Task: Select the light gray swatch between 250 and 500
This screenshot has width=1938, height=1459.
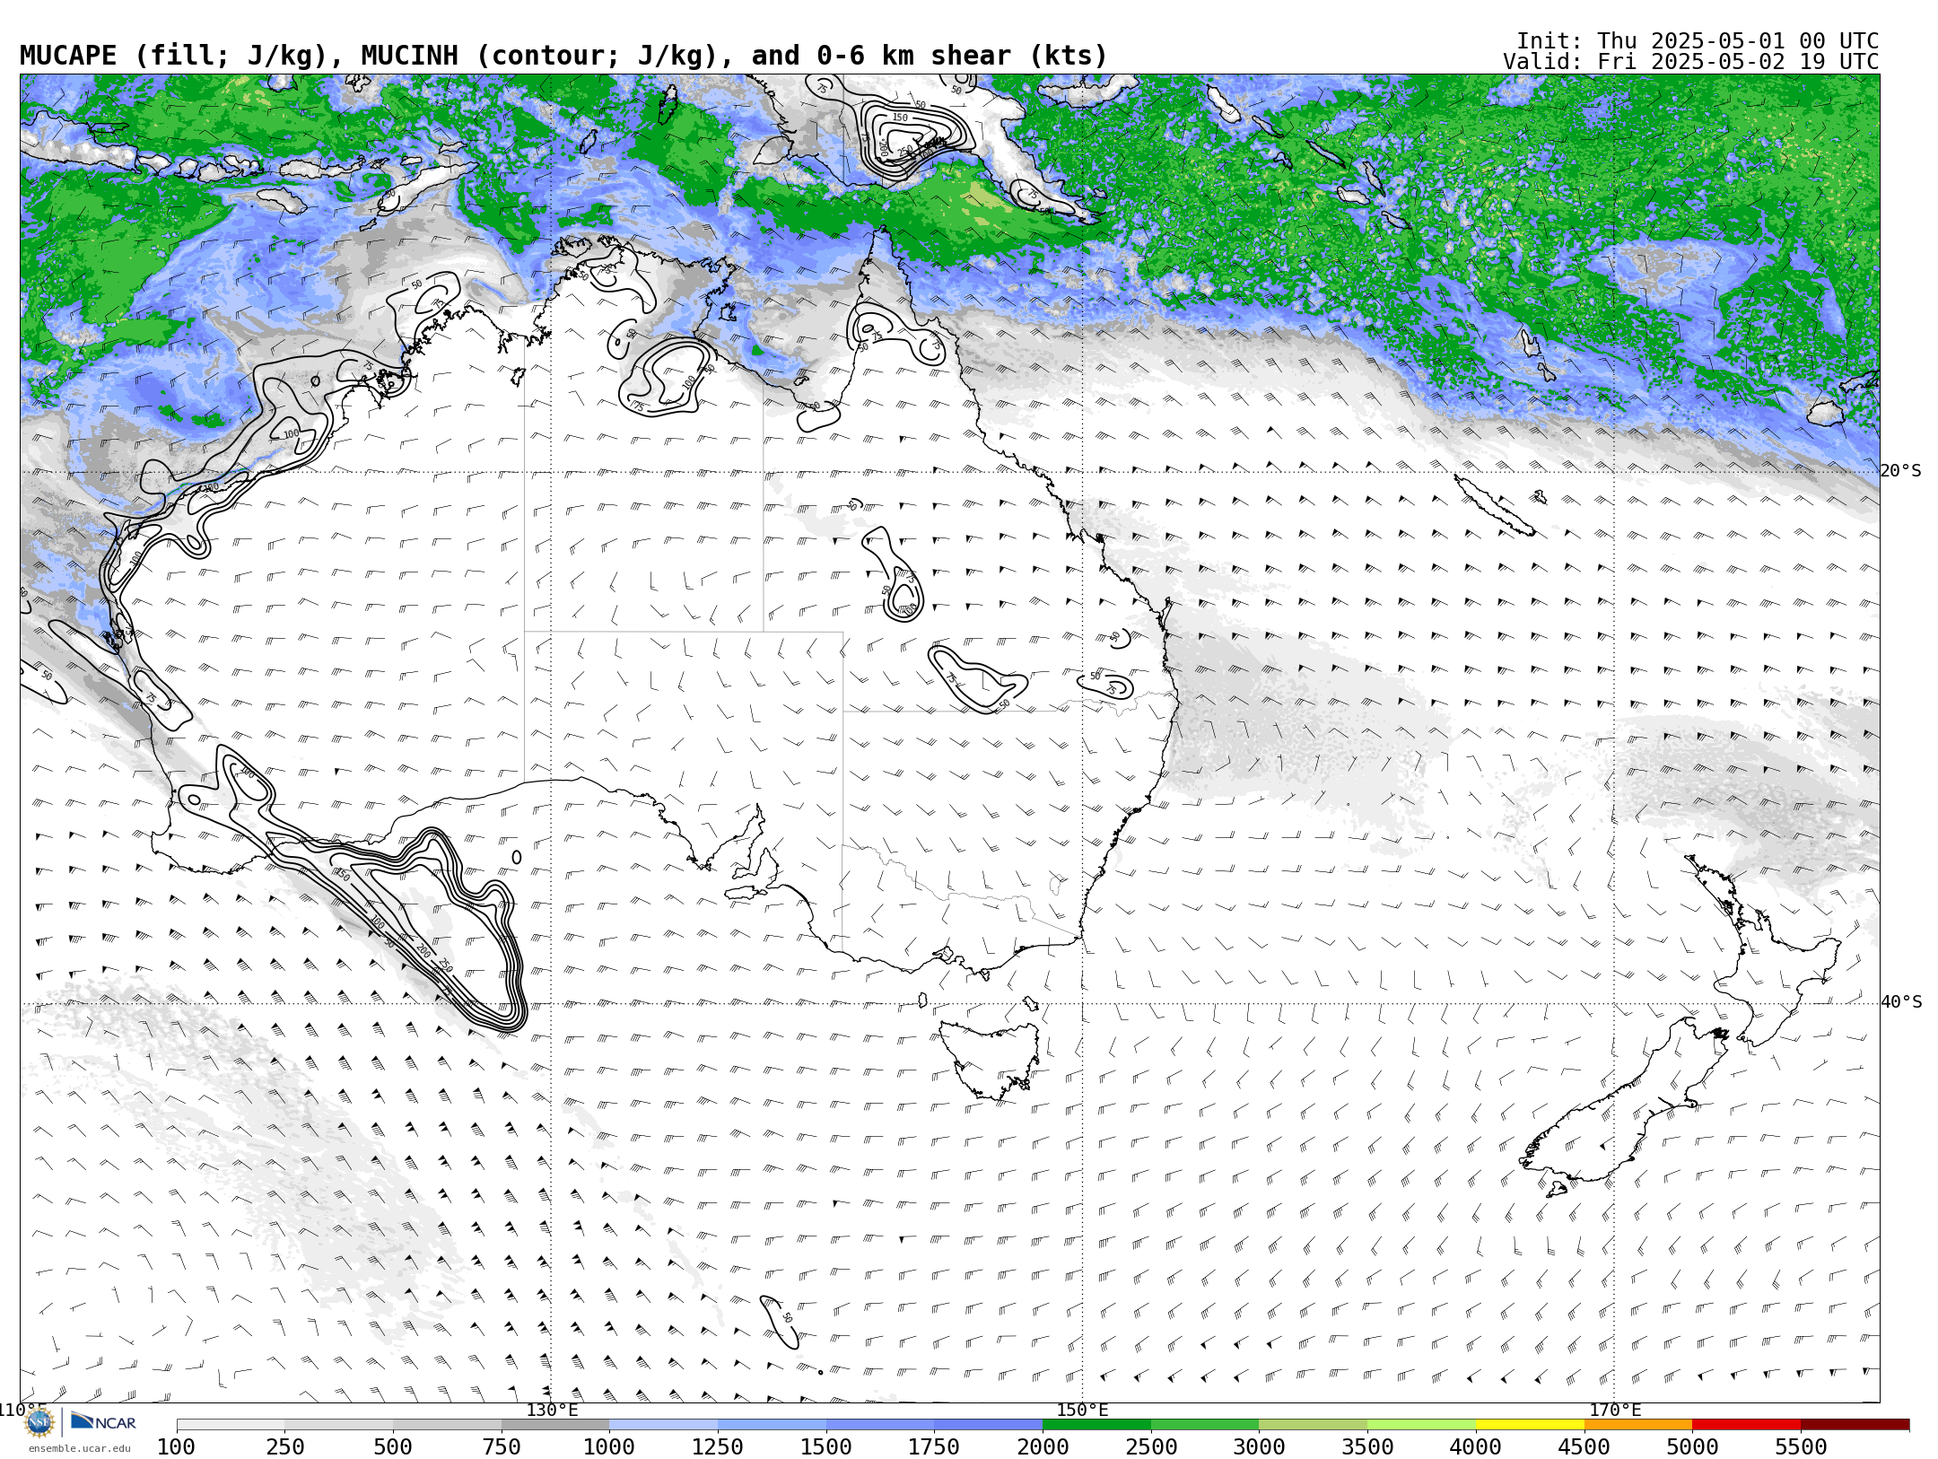Action: 338,1425
